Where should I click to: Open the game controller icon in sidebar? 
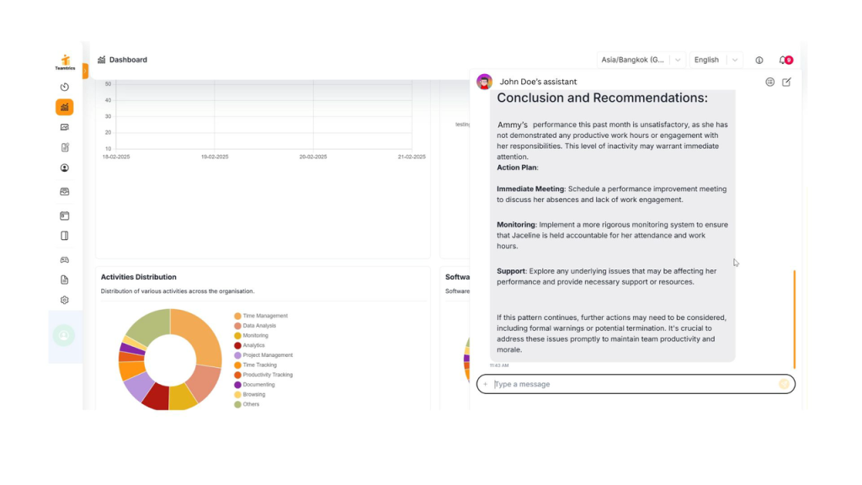pyautogui.click(x=64, y=258)
